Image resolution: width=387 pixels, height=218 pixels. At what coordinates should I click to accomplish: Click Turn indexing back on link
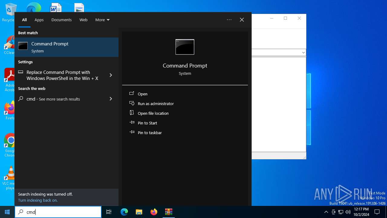(x=38, y=200)
